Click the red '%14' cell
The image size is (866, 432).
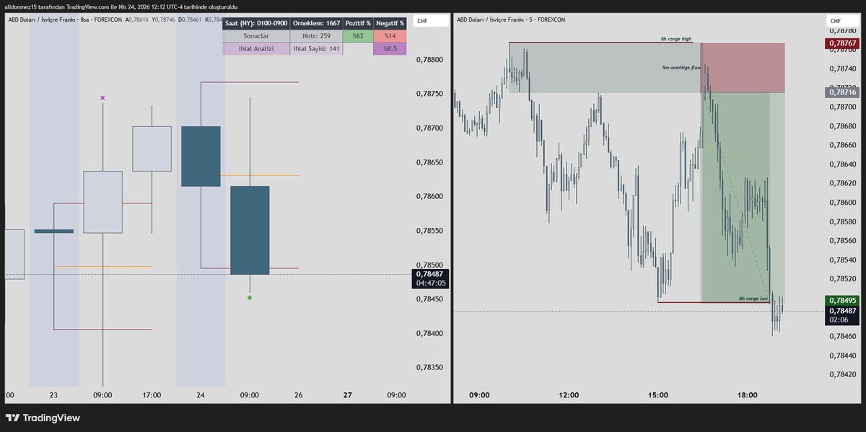click(x=390, y=36)
